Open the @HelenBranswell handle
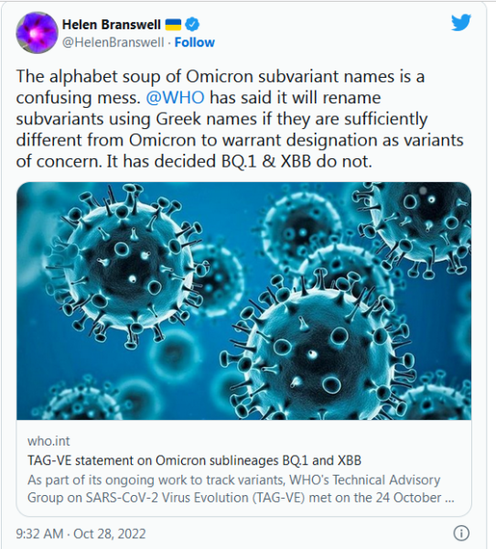This screenshot has width=496, height=549. 113,42
